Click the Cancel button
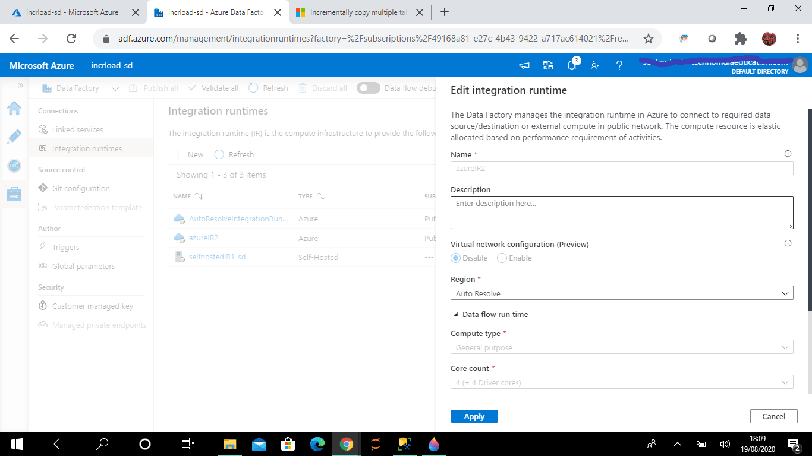The image size is (812, 456). 774,417
